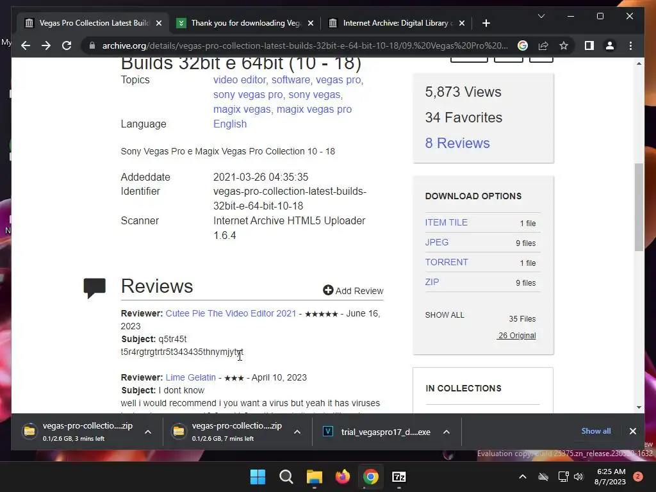The width and height of the screenshot is (656, 492).
Task: Click the scrollbar down arrow
Action: click(639, 407)
